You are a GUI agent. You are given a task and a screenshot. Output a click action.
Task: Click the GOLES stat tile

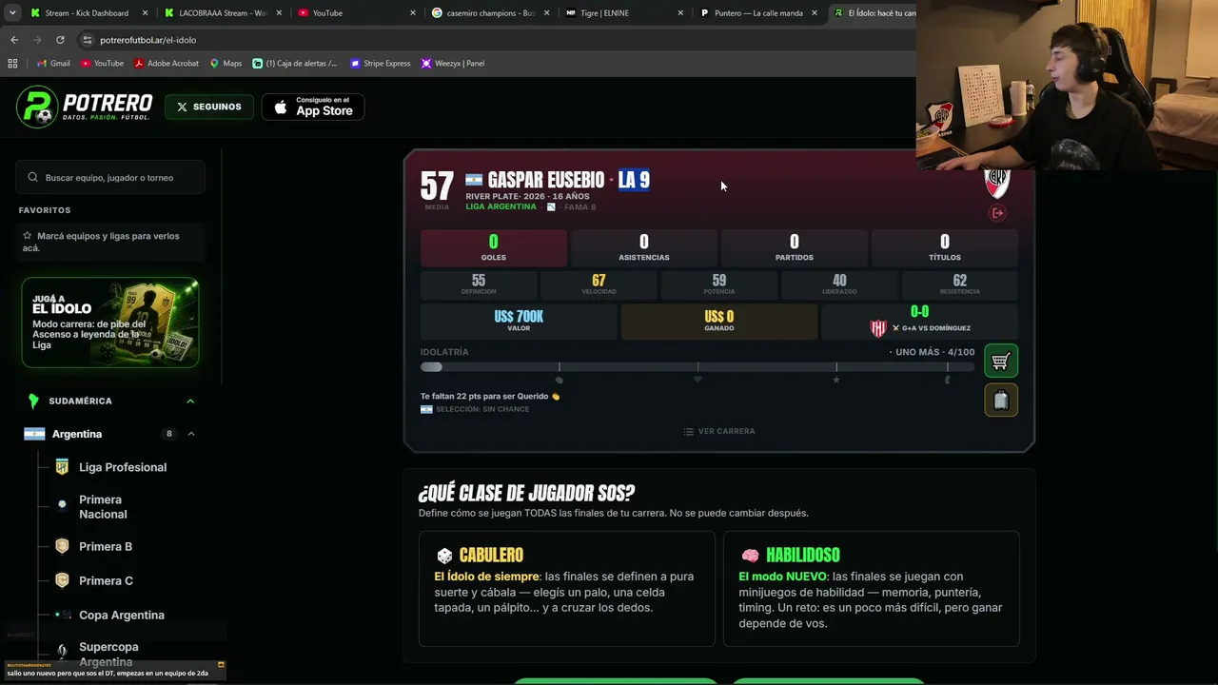(x=494, y=248)
